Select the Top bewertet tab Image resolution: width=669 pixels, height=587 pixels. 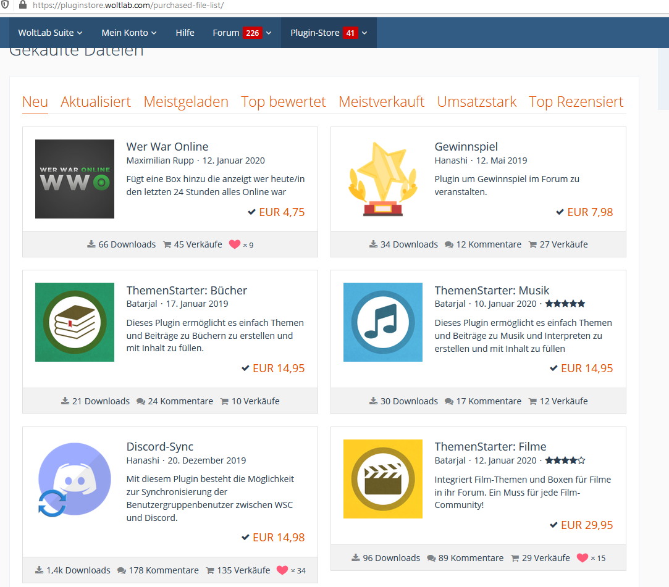284,102
